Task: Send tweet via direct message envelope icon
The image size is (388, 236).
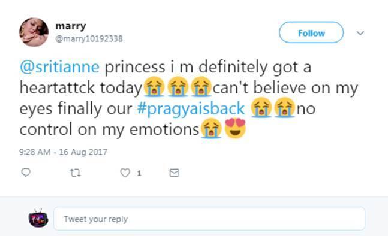Action: pyautogui.click(x=174, y=173)
